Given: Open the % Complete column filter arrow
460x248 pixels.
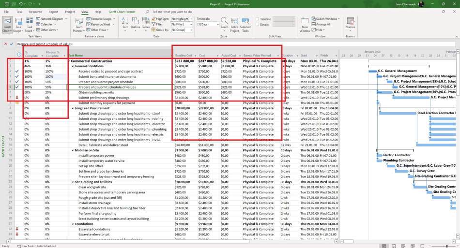Looking at the screenshot, I should pyautogui.click(x=42, y=56).
